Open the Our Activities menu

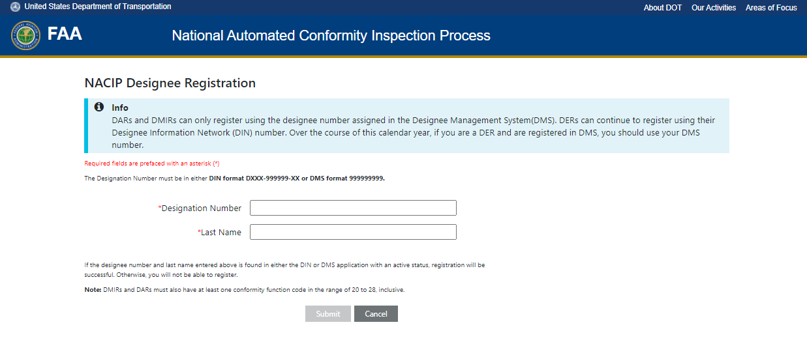click(713, 8)
